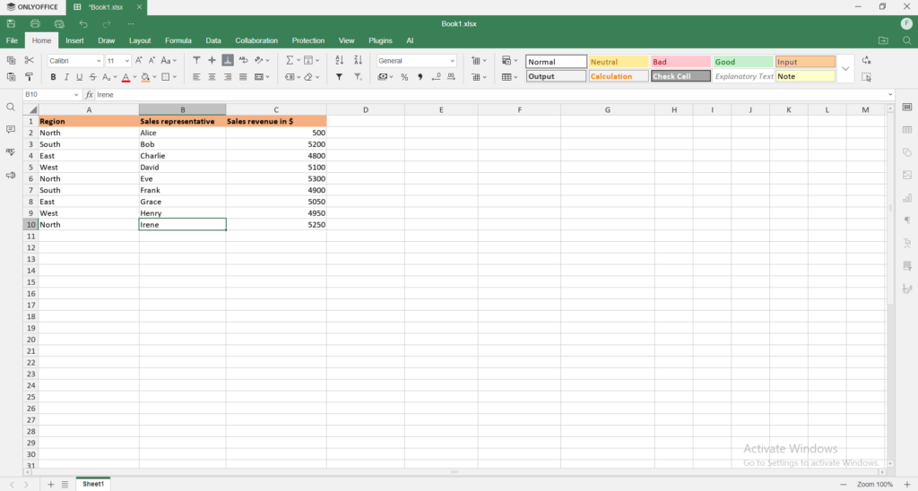Toggle Italic formatting
This screenshot has height=491, width=918.
[66, 77]
